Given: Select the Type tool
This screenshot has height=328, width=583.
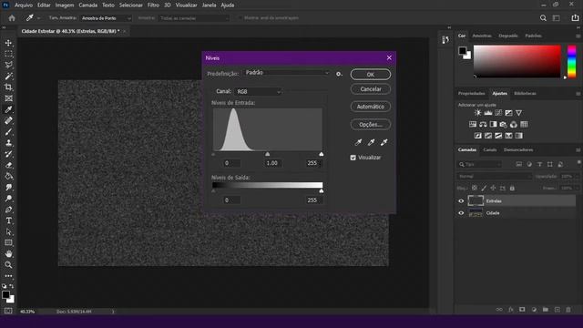Looking at the screenshot, I should click(8, 220).
